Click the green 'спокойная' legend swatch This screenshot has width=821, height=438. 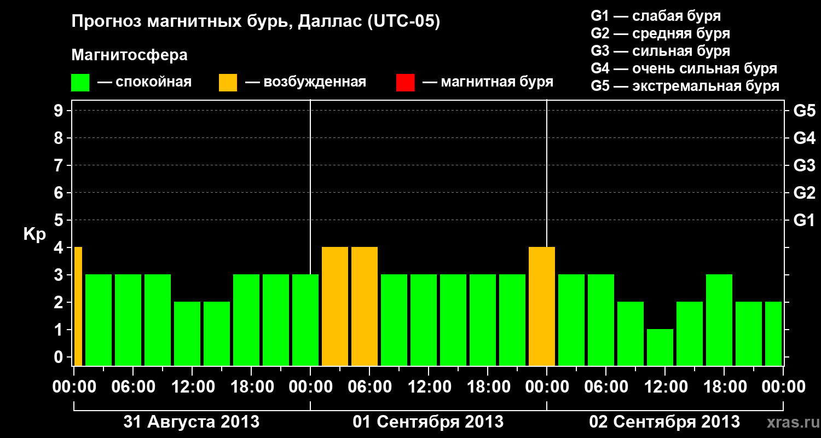80,83
